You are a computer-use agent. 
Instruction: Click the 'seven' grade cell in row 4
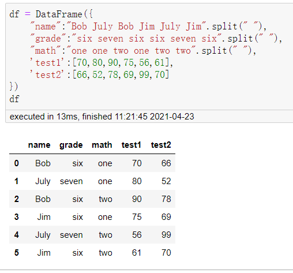pyautogui.click(x=72, y=235)
